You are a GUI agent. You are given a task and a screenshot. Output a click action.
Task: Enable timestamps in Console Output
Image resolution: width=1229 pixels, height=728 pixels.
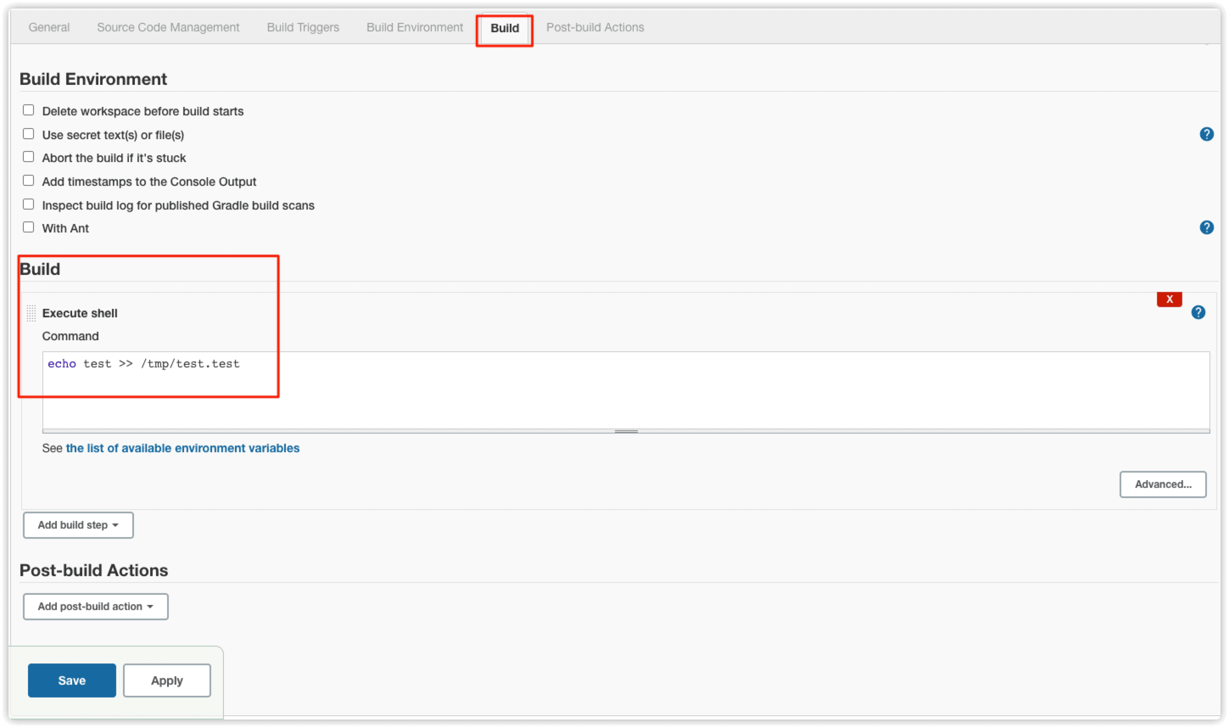coord(28,181)
